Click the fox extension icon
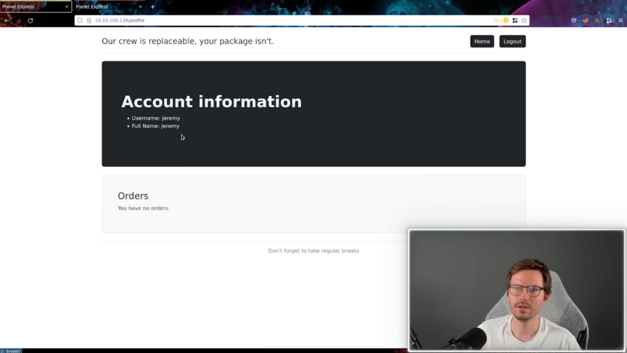This screenshot has width=627, height=353. (x=585, y=20)
